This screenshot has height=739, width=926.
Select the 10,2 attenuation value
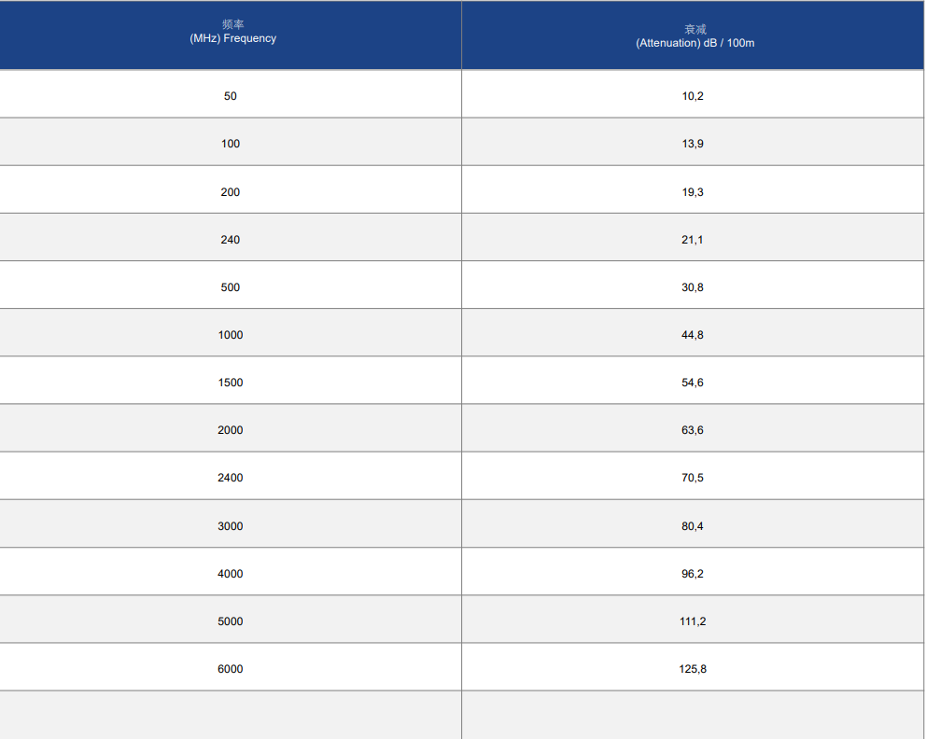click(x=693, y=95)
